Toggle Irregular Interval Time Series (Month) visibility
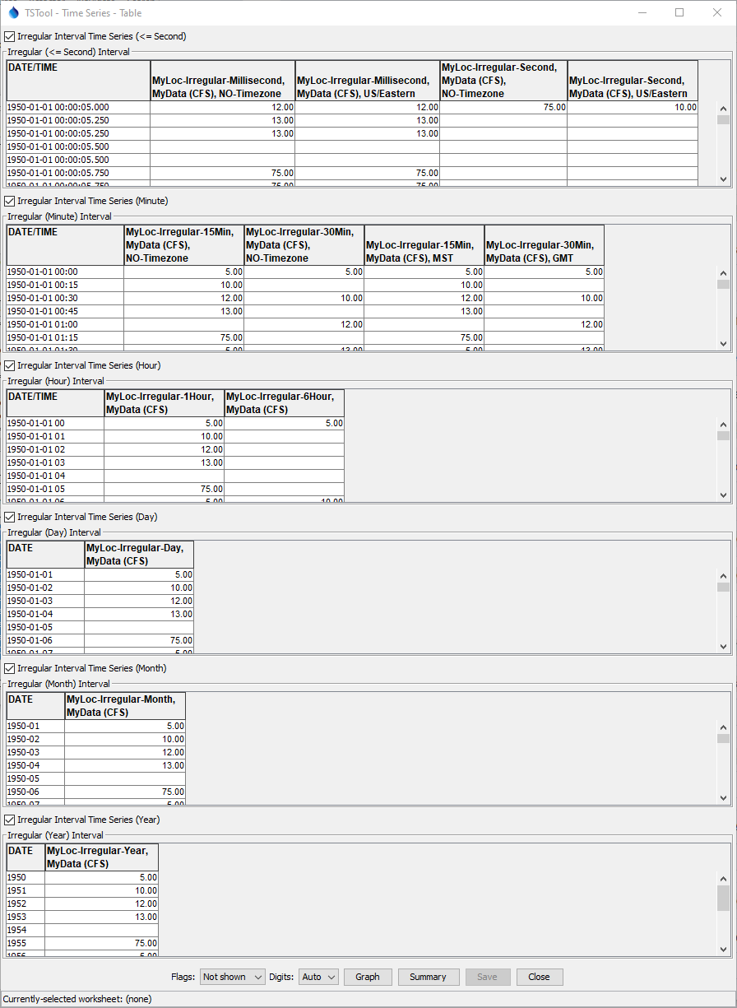This screenshot has height=1008, width=737. (9, 668)
